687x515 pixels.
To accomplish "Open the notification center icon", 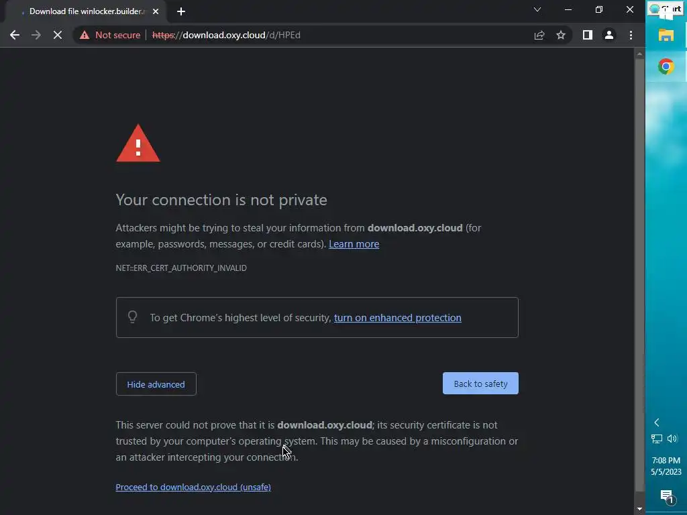I will tap(668, 496).
